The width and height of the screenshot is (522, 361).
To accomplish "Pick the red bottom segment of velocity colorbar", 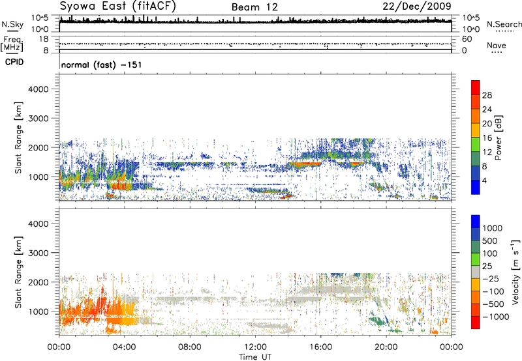I will coord(476,323).
